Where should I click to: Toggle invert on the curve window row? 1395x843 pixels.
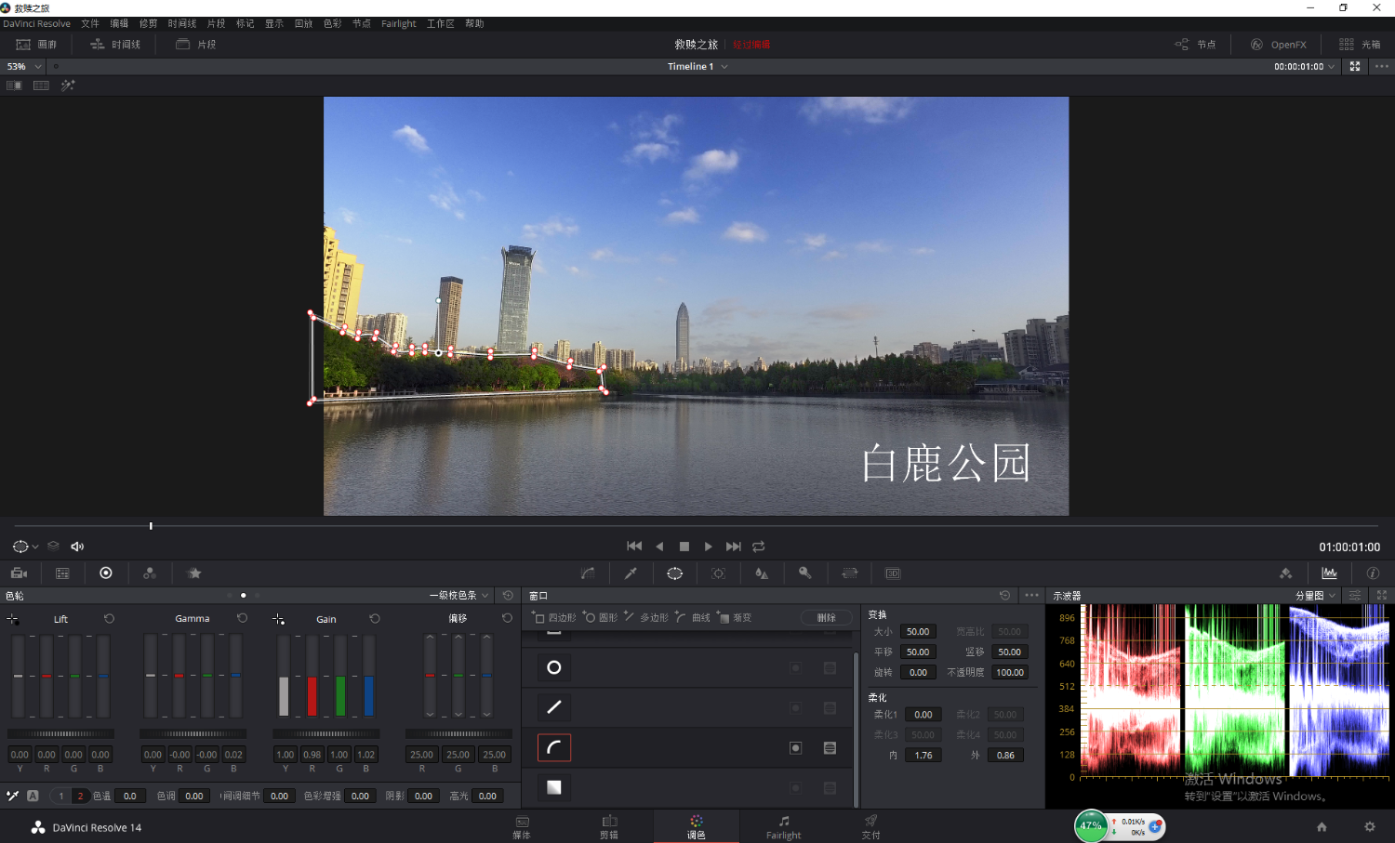pos(795,747)
